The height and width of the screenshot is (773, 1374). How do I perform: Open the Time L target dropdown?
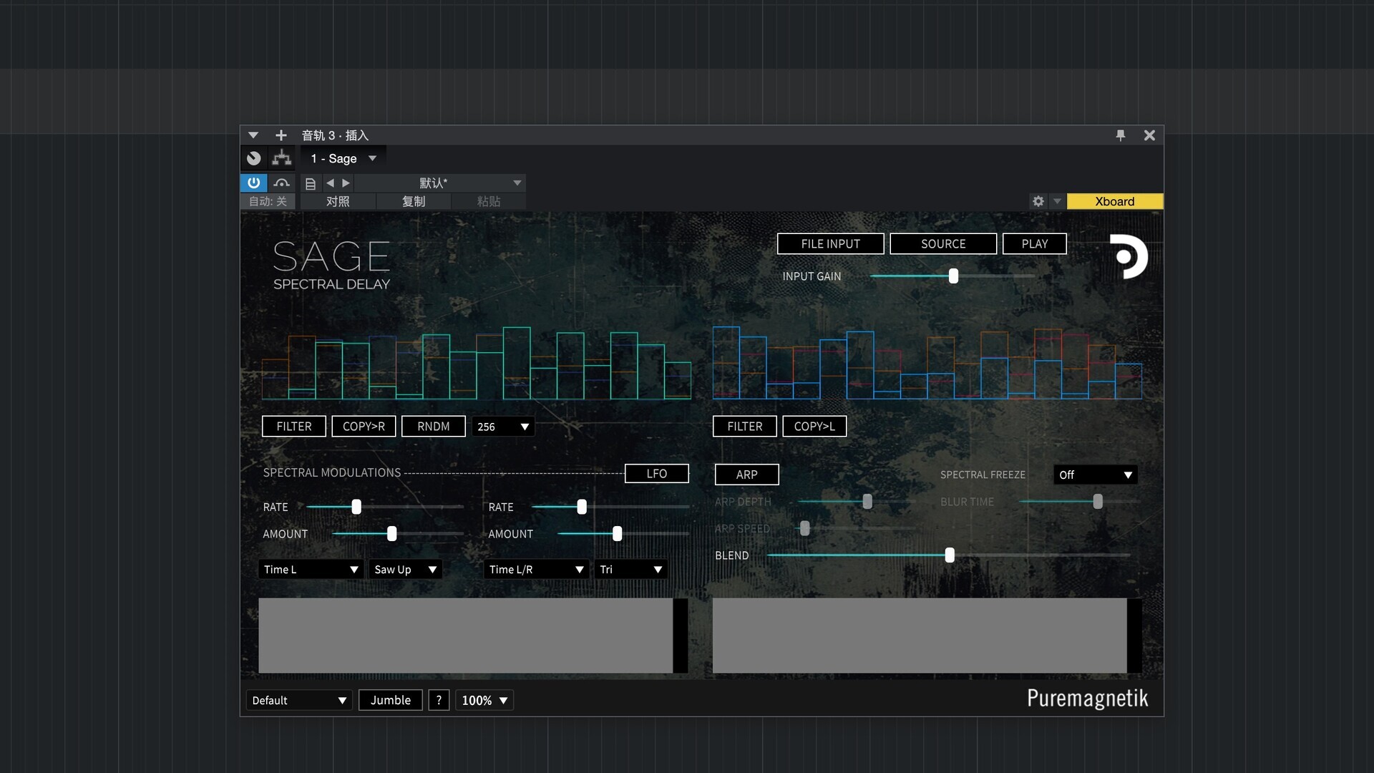[311, 569]
